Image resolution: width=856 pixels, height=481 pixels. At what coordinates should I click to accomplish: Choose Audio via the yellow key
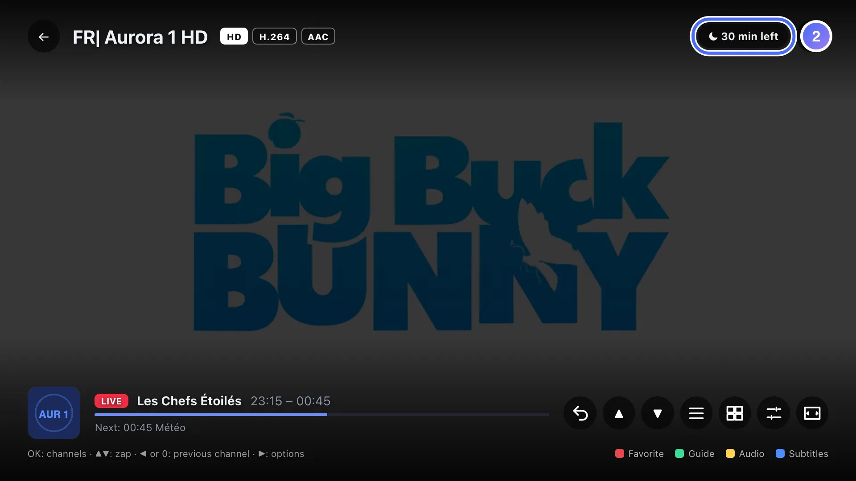[x=745, y=454]
